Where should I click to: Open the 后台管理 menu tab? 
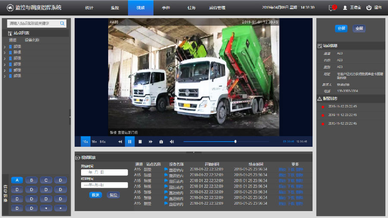point(217,8)
